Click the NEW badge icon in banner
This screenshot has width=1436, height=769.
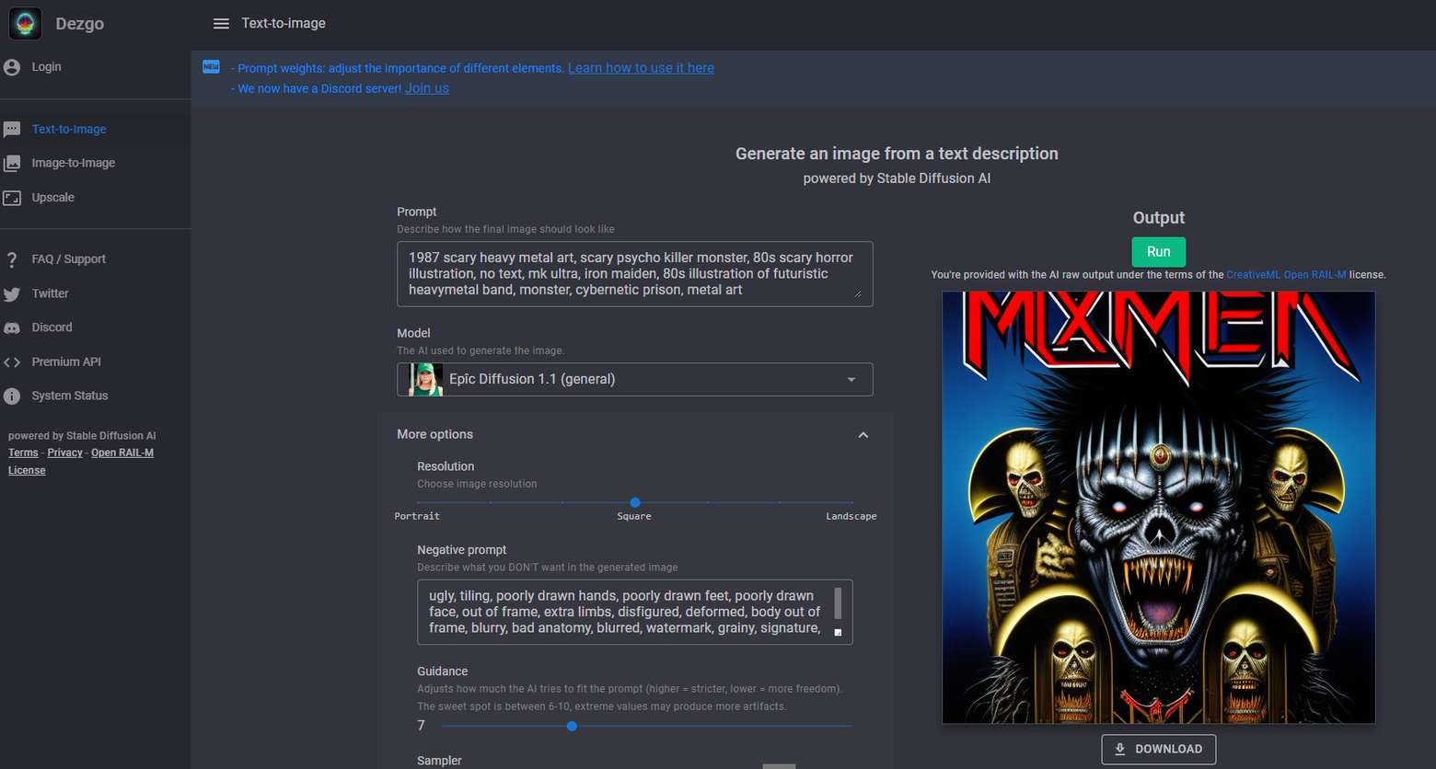211,66
